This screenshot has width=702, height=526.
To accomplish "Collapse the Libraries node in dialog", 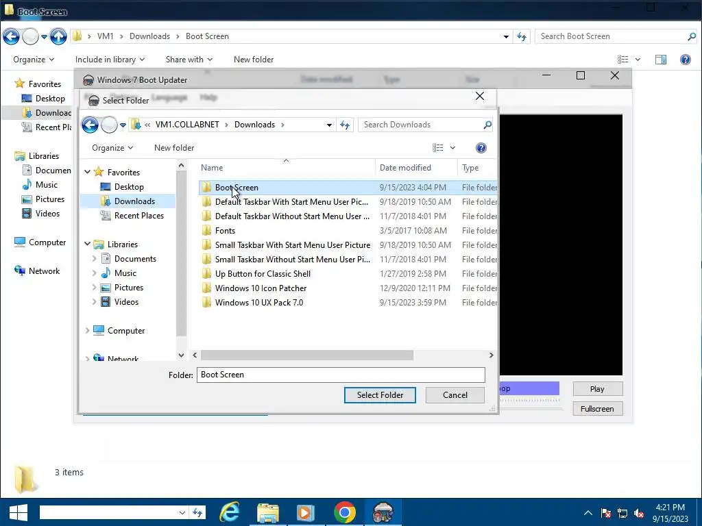I will click(x=87, y=245).
